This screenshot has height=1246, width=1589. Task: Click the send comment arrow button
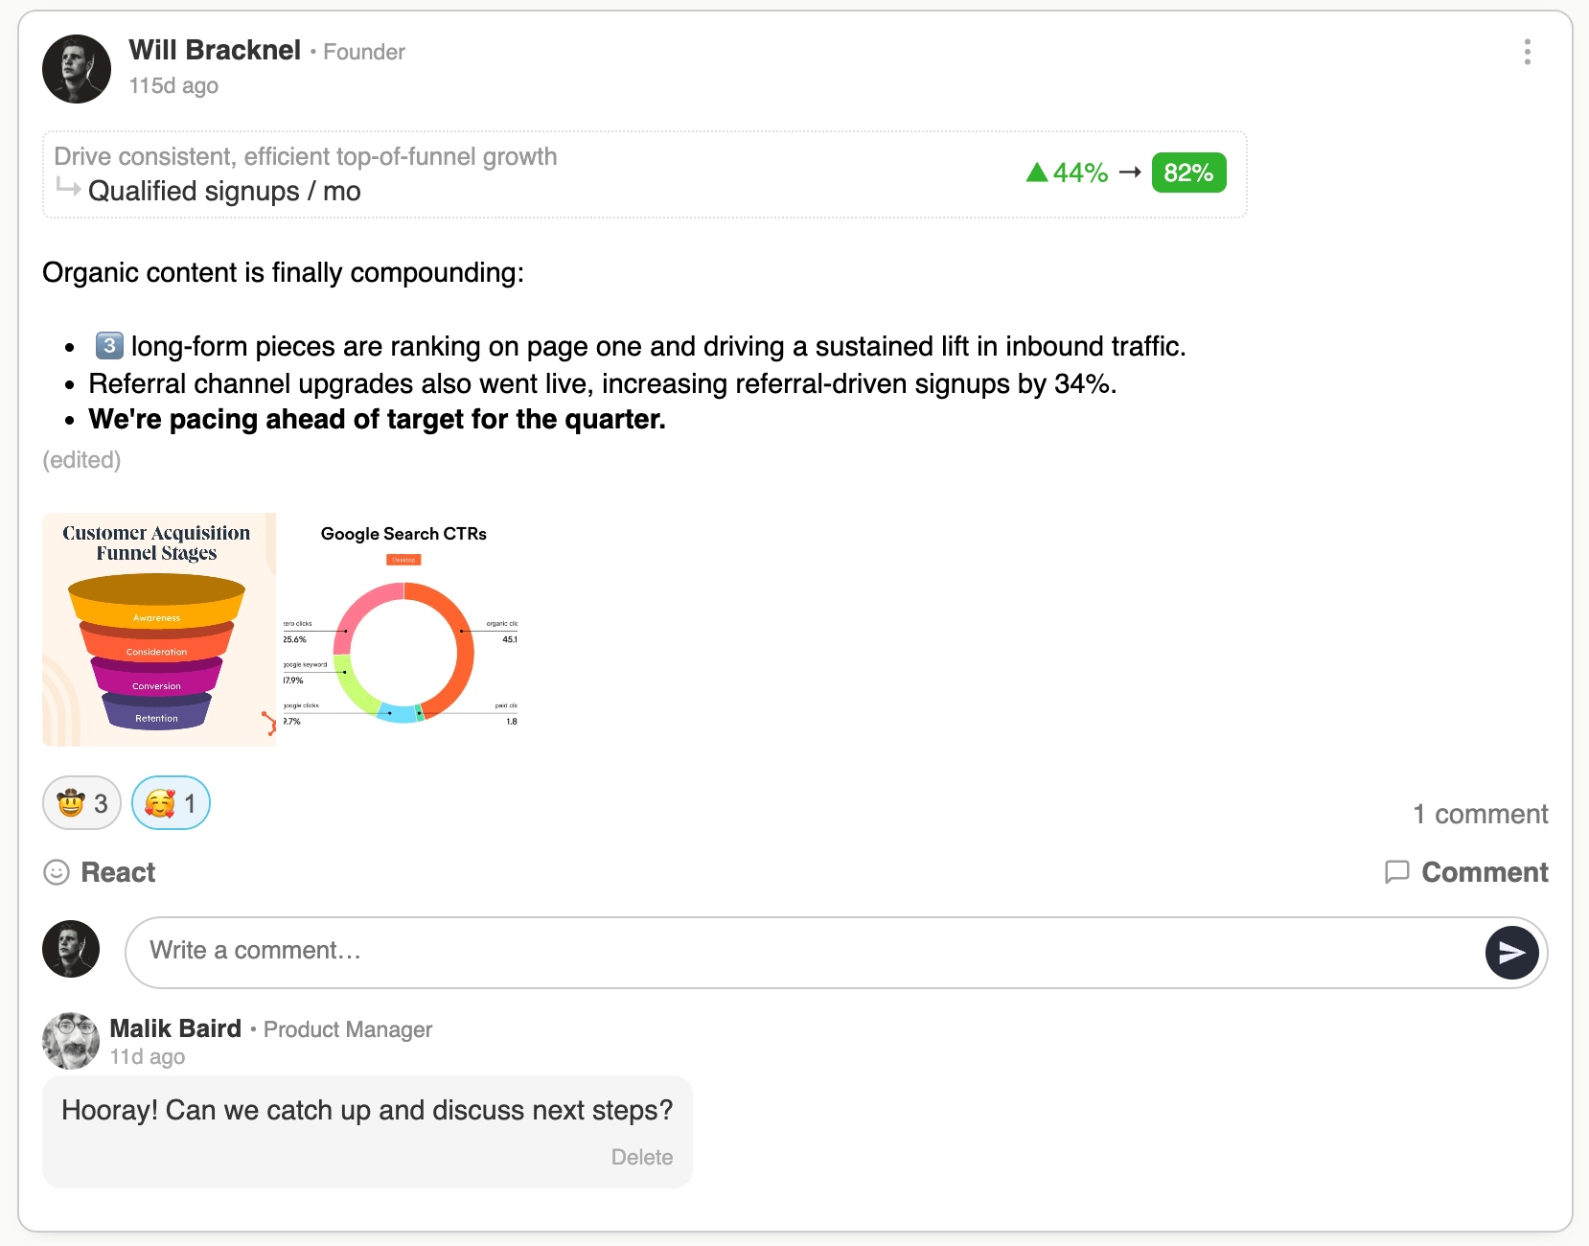pos(1511,952)
